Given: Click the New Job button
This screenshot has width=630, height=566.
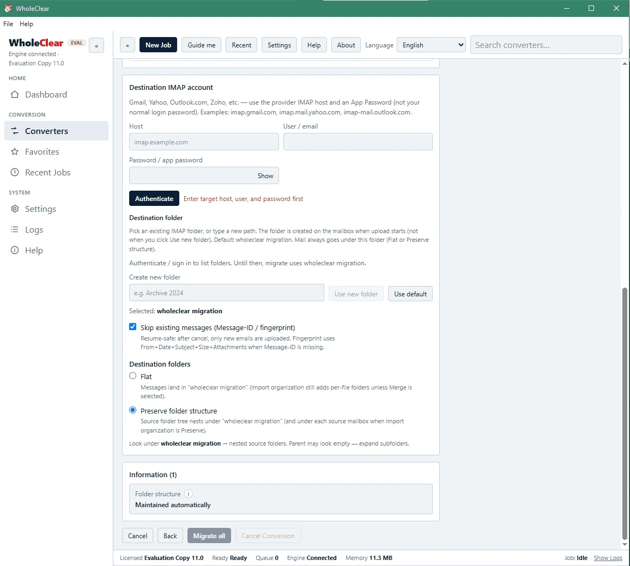Looking at the screenshot, I should click(x=158, y=45).
